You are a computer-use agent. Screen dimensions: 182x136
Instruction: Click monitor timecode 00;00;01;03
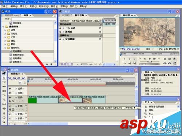(x=131, y=49)
